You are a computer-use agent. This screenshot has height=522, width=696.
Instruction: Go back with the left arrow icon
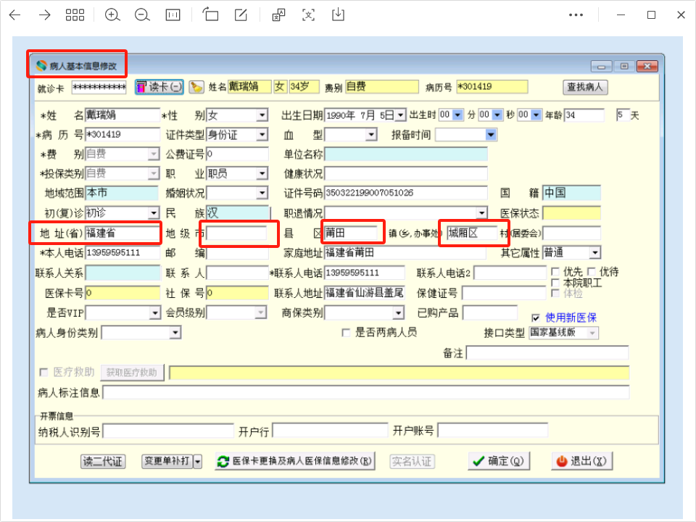pyautogui.click(x=15, y=15)
